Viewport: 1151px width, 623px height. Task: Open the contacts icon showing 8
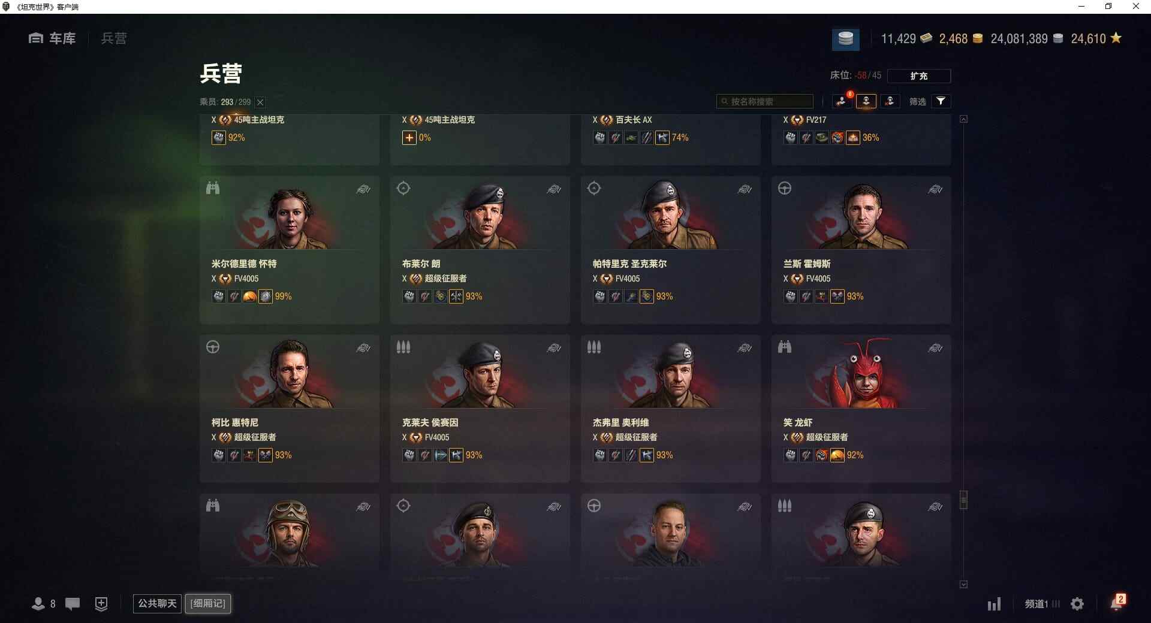[44, 604]
